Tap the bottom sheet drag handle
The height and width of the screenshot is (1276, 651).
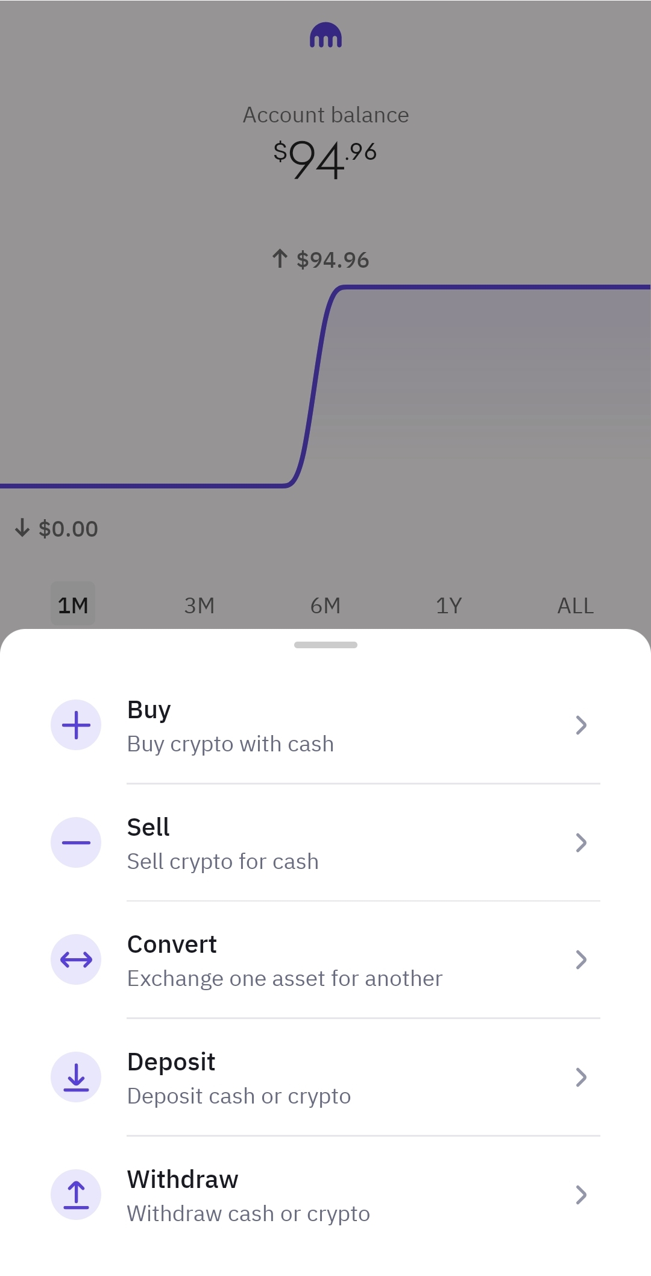(x=325, y=645)
